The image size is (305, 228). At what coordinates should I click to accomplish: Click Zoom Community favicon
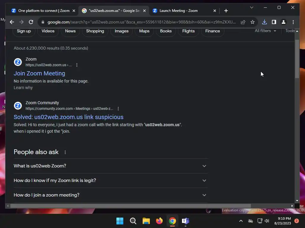click(18, 106)
